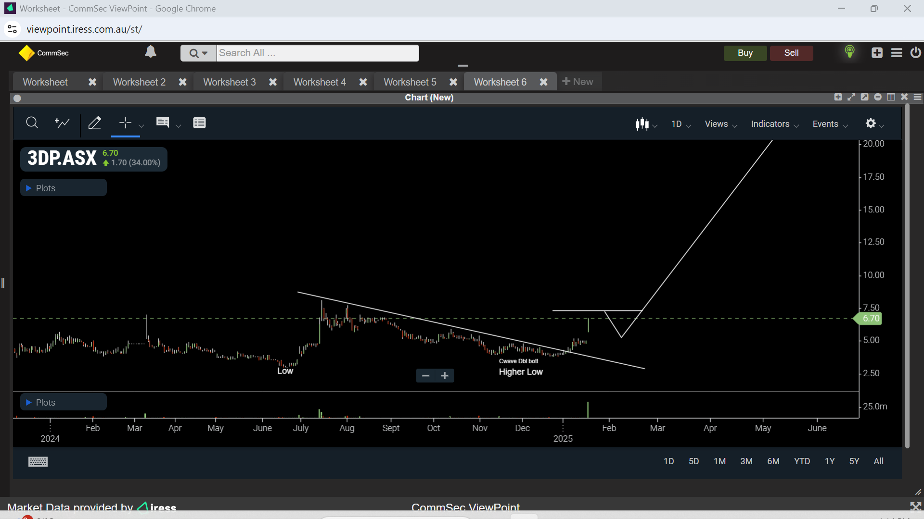Add a New worksheet tab

pyautogui.click(x=577, y=82)
